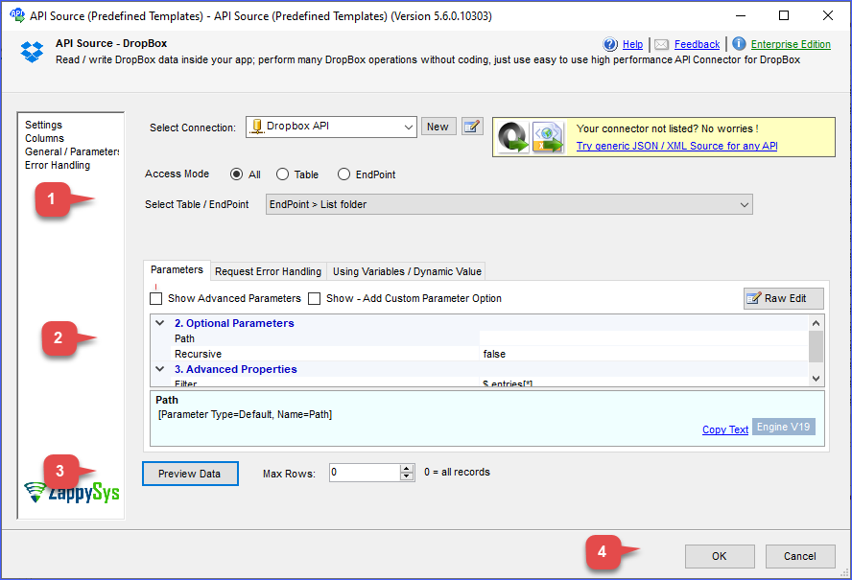Screen dimensions: 852x580
Task: Click the parameter grid scrollbar thumb
Action: click(x=816, y=346)
